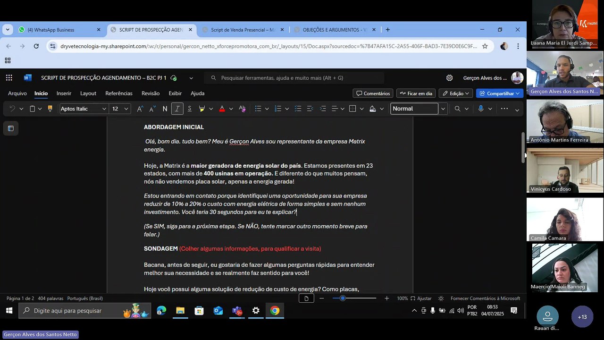This screenshot has width=604, height=340.
Task: Click the Microsoft Teams taskbar icon
Action: click(237, 311)
